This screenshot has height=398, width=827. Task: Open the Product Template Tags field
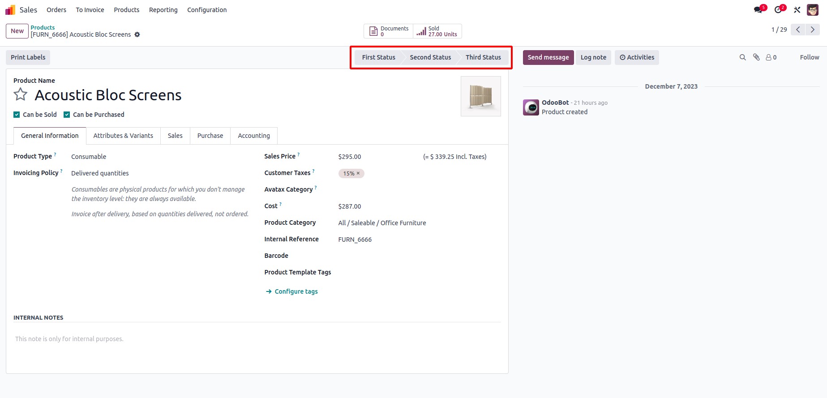tap(419, 272)
